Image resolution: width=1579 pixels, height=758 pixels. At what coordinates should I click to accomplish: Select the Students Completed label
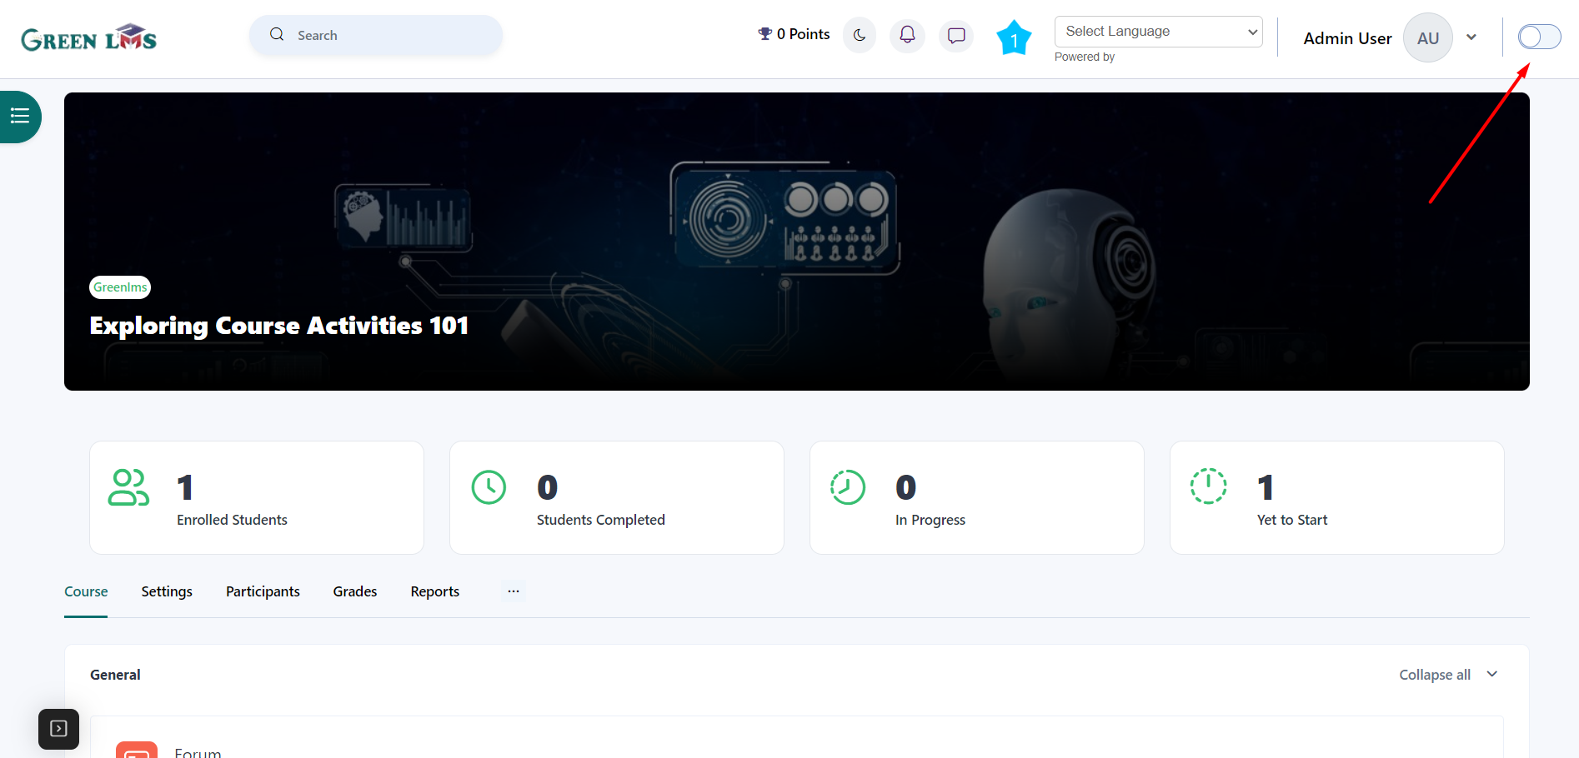click(601, 520)
